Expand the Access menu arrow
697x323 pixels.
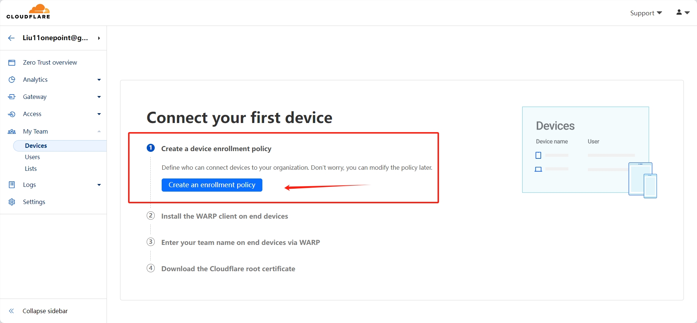[x=99, y=114]
